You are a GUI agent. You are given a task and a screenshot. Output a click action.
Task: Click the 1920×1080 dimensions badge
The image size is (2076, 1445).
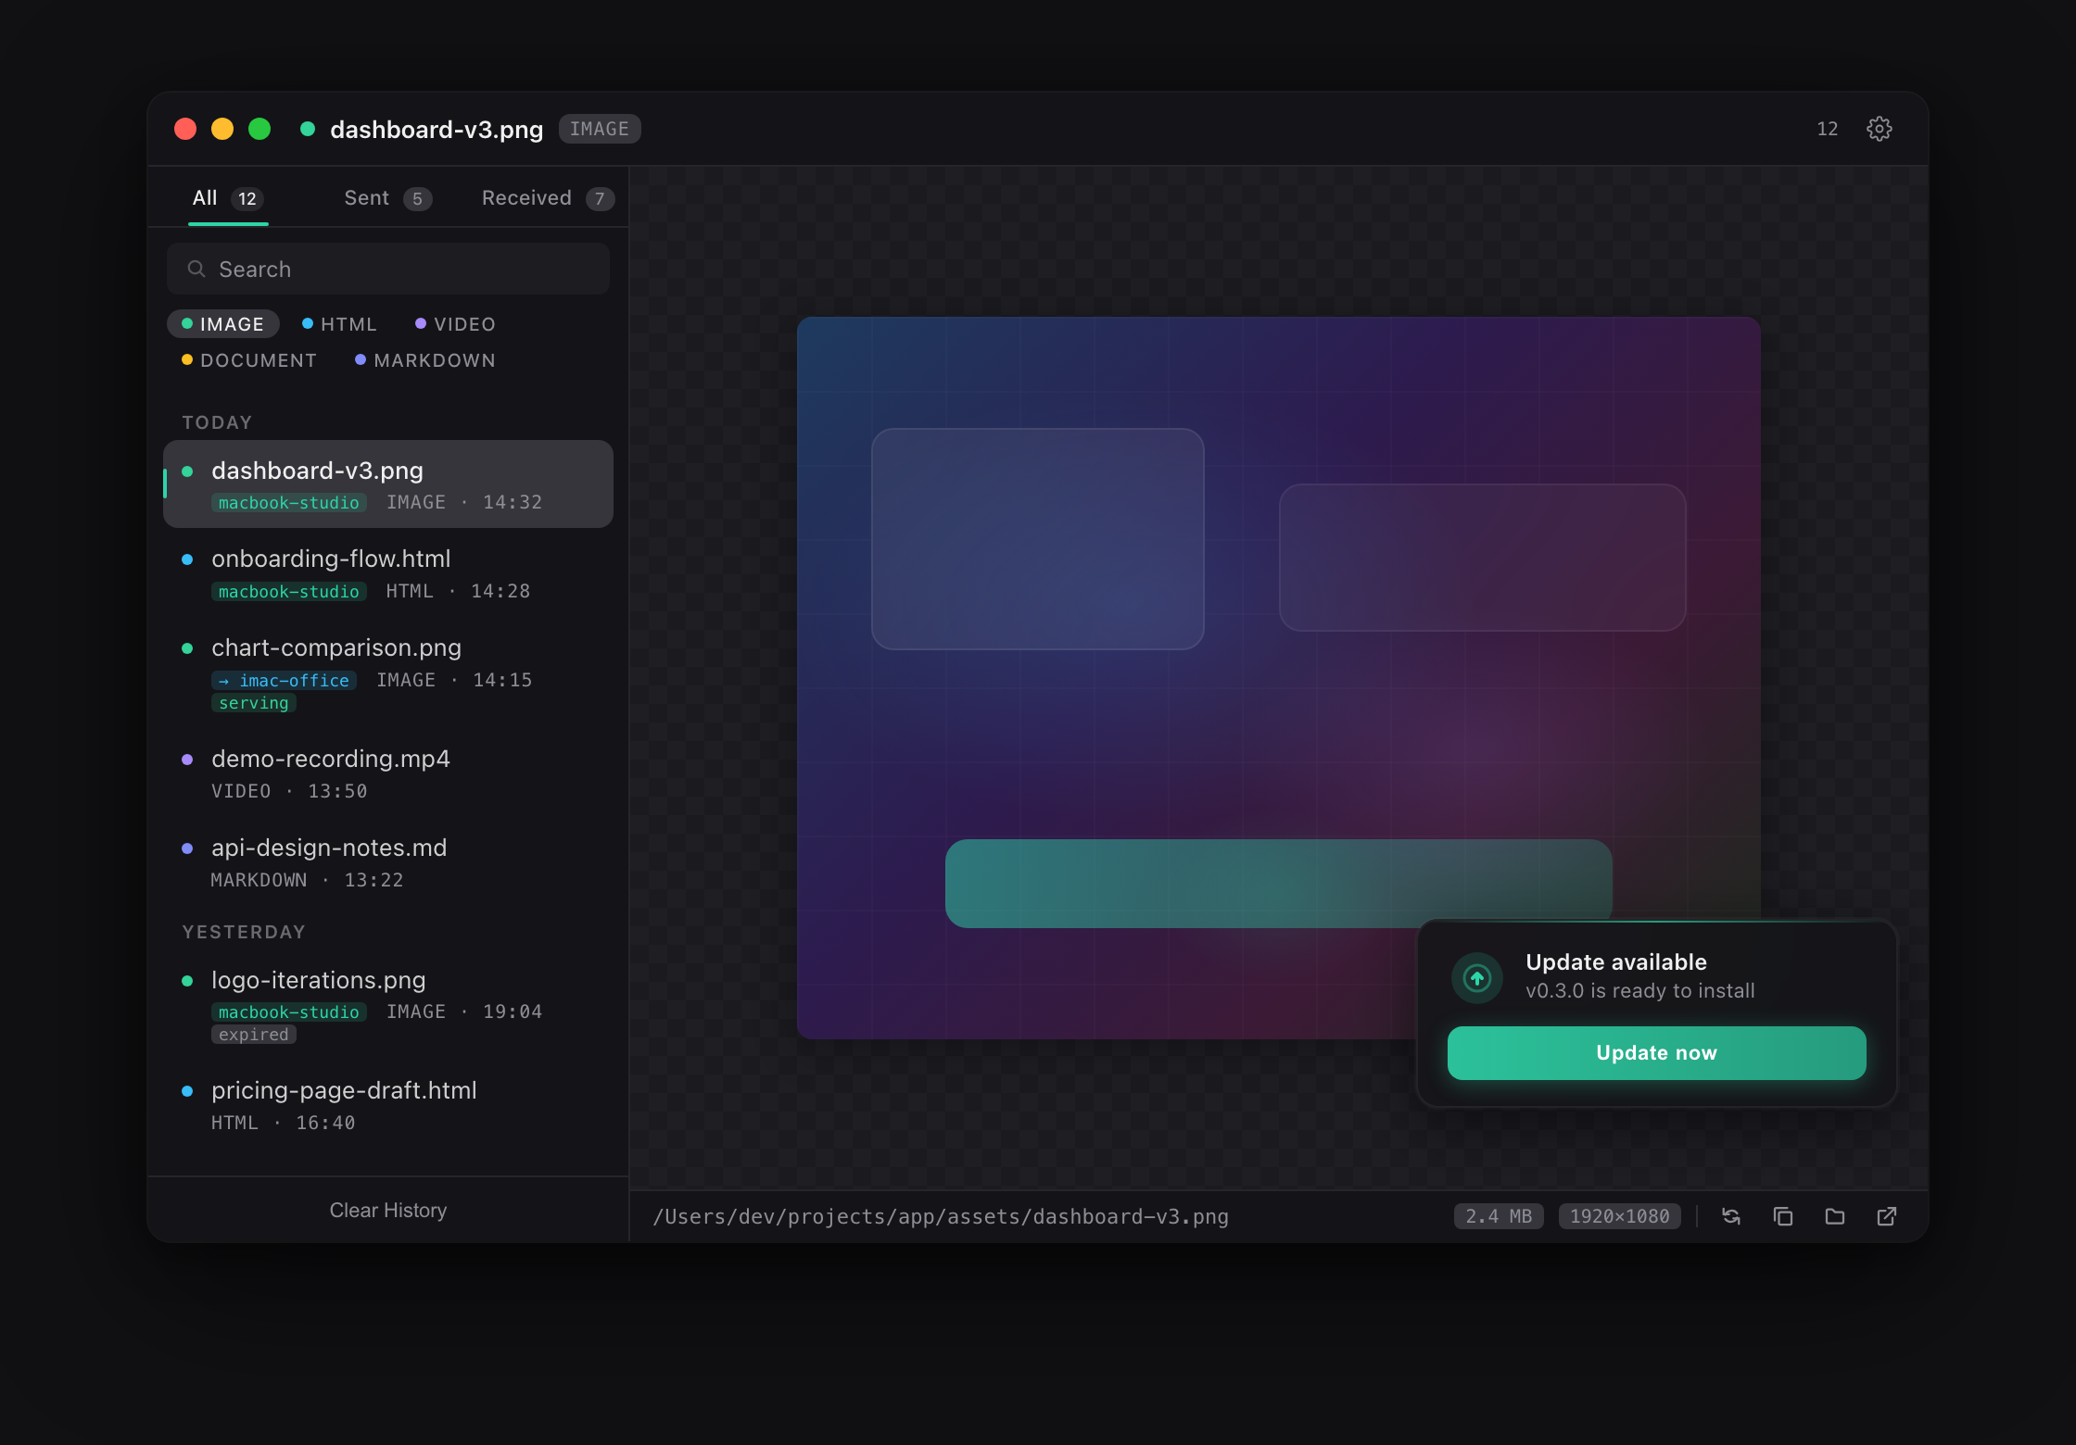click(x=1619, y=1216)
